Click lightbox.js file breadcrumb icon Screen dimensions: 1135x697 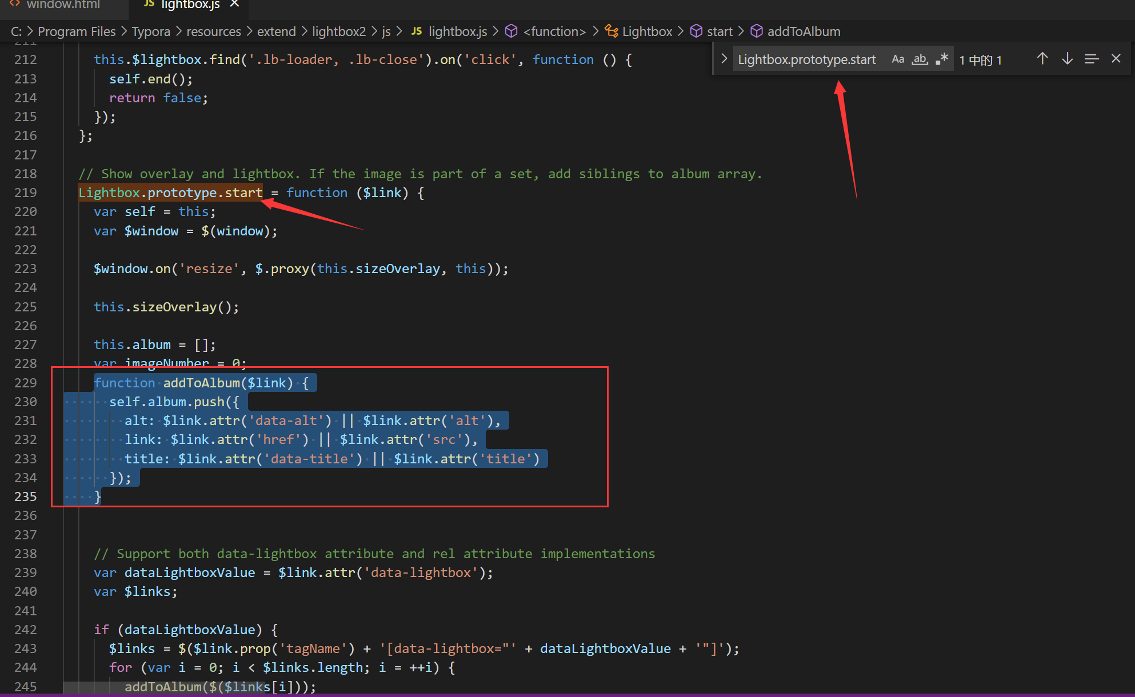(417, 31)
